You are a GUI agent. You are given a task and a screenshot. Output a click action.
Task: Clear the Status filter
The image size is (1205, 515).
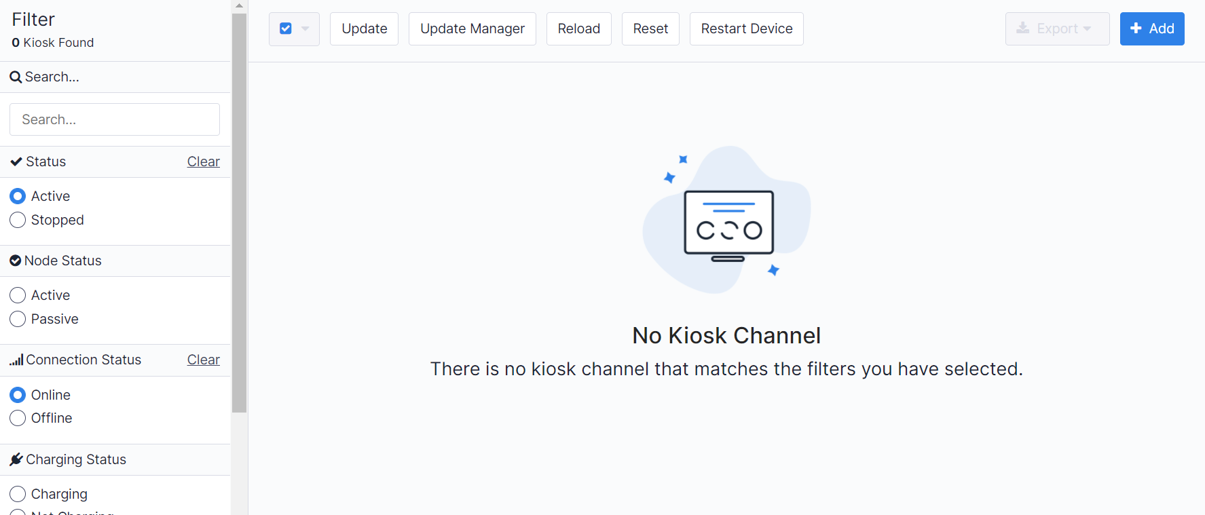coord(203,161)
